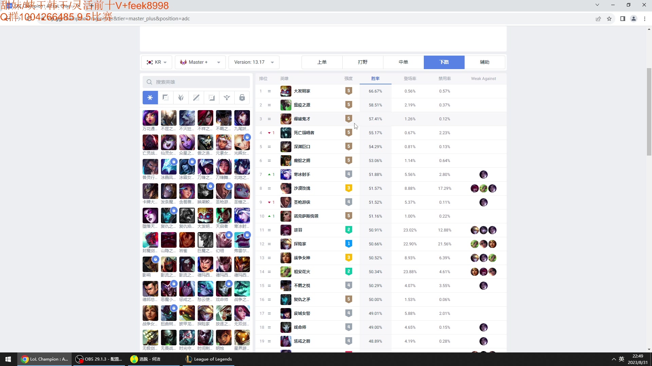This screenshot has height=366, width=652.
Task: Switch to the 辅助 tab
Action: point(485,62)
